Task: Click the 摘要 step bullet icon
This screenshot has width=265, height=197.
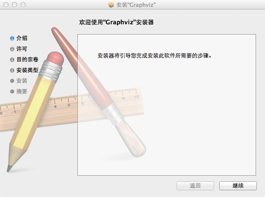Action: point(12,91)
